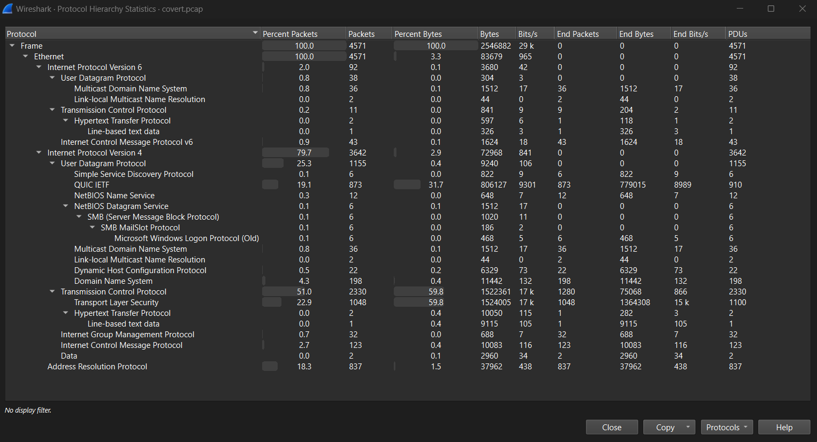Select the NetBIOS Name Service row
This screenshot has width=817, height=442.
pyautogui.click(x=408, y=196)
